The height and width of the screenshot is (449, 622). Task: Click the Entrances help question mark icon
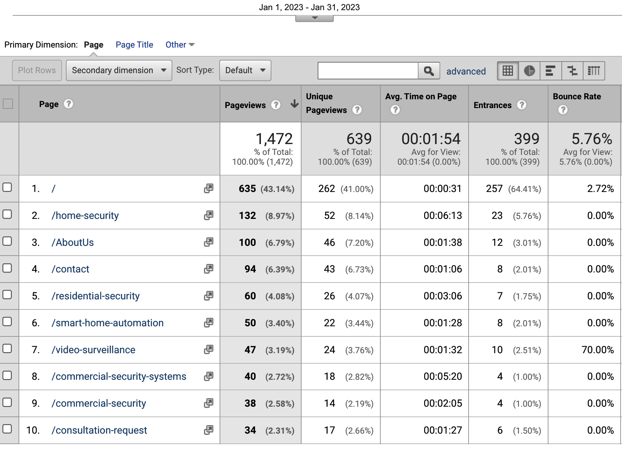[521, 105]
